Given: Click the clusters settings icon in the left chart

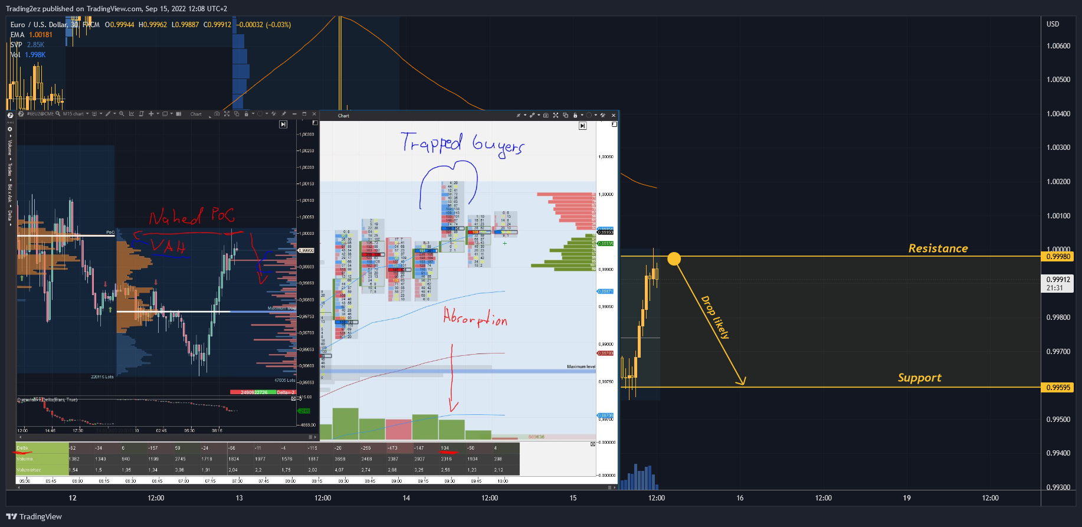Looking at the screenshot, I should [141, 114].
